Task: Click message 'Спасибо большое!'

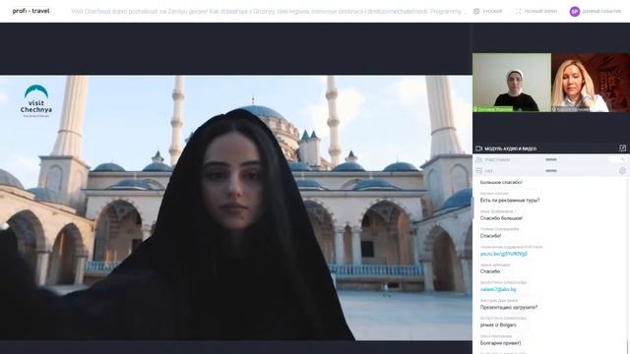Action: pos(501,218)
